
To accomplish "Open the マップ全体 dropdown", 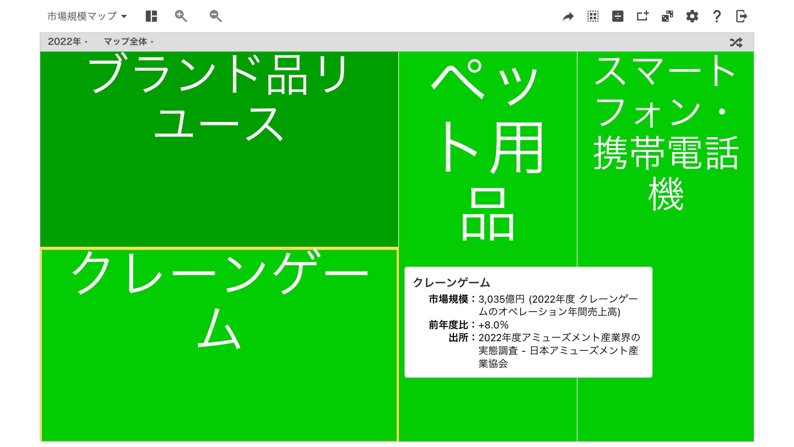I will click(x=129, y=42).
